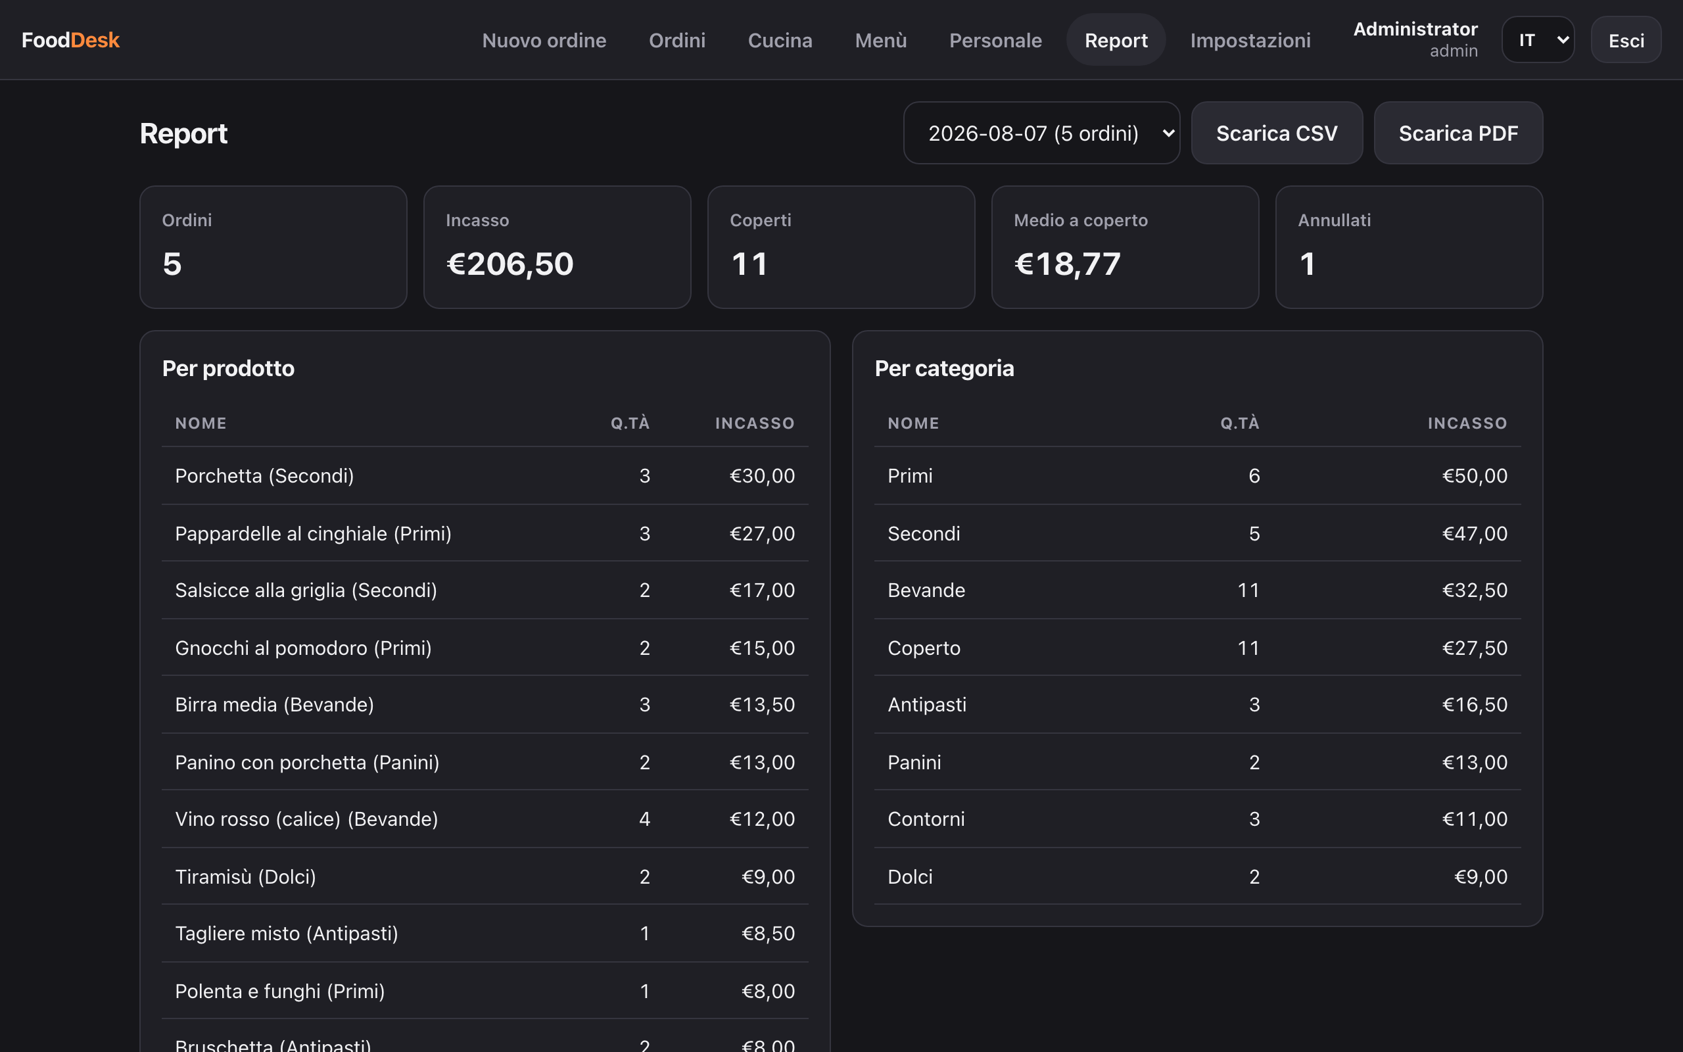Select Polenta e funghi (Primi) row
Image resolution: width=1683 pixels, height=1052 pixels.
tap(485, 991)
